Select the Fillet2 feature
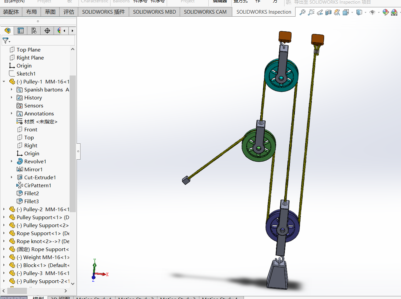Image resolution: width=401 pixels, height=299 pixels. [x=31, y=193]
